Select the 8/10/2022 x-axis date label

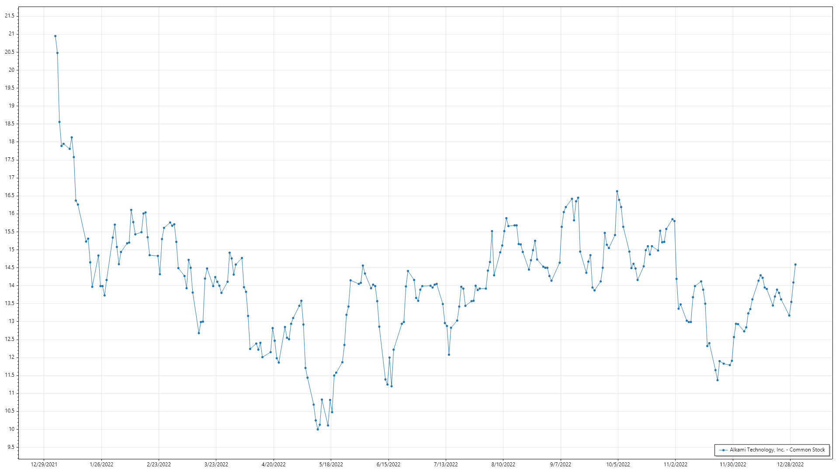(503, 464)
